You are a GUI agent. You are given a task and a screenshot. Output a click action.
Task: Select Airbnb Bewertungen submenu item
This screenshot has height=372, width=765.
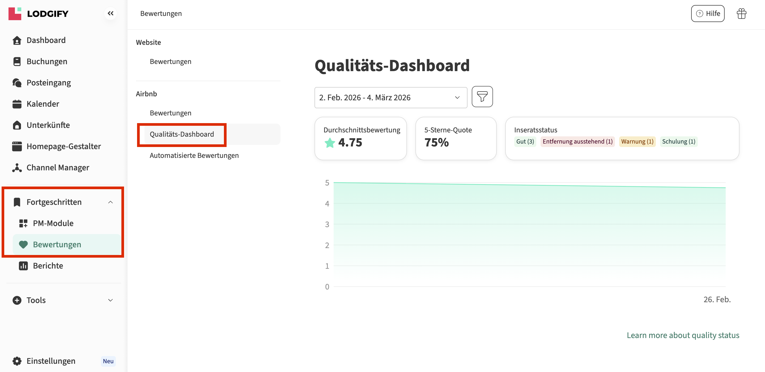[x=171, y=113]
